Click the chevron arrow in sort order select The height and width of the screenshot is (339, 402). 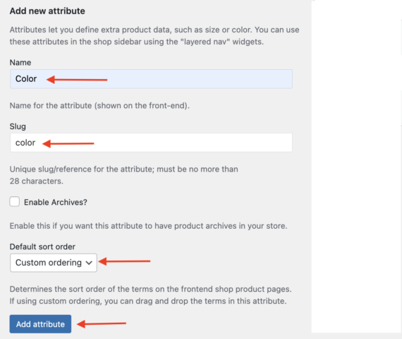click(89, 263)
